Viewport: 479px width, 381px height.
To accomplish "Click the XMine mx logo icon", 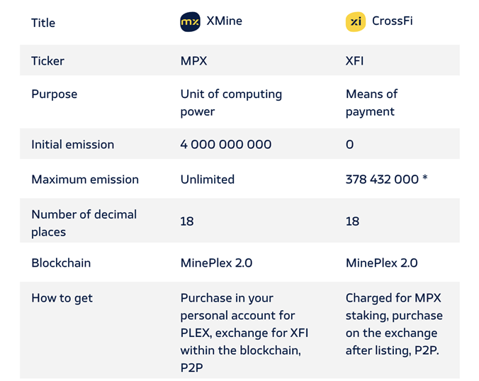I will pyautogui.click(x=190, y=22).
